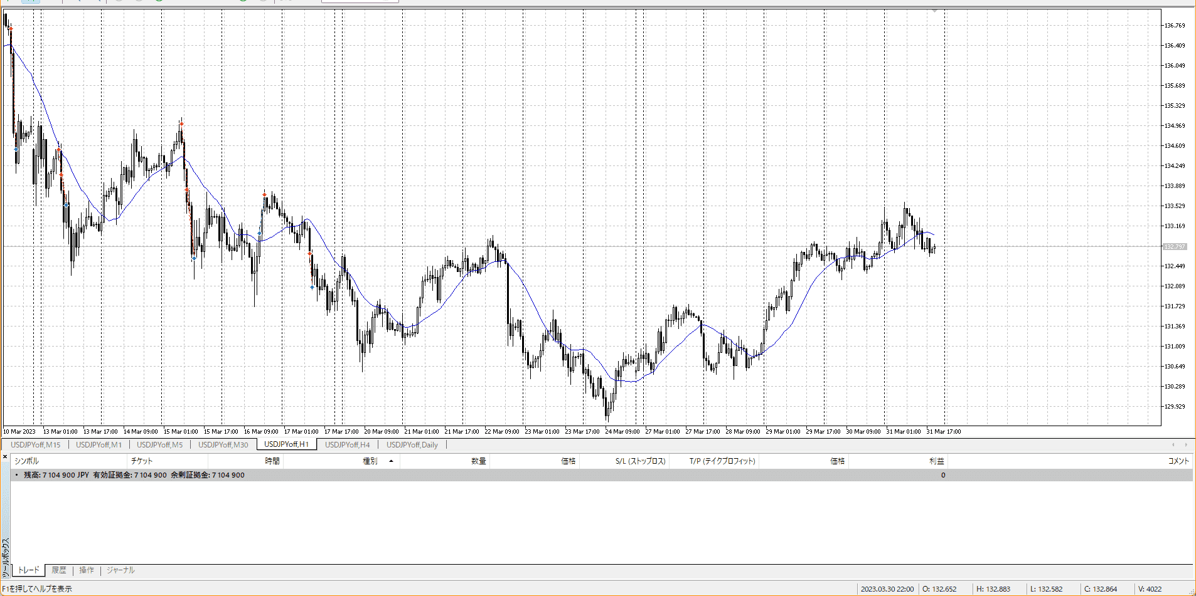Open the ジャーナル (Journal) tab
1196x596 pixels.
click(x=120, y=570)
